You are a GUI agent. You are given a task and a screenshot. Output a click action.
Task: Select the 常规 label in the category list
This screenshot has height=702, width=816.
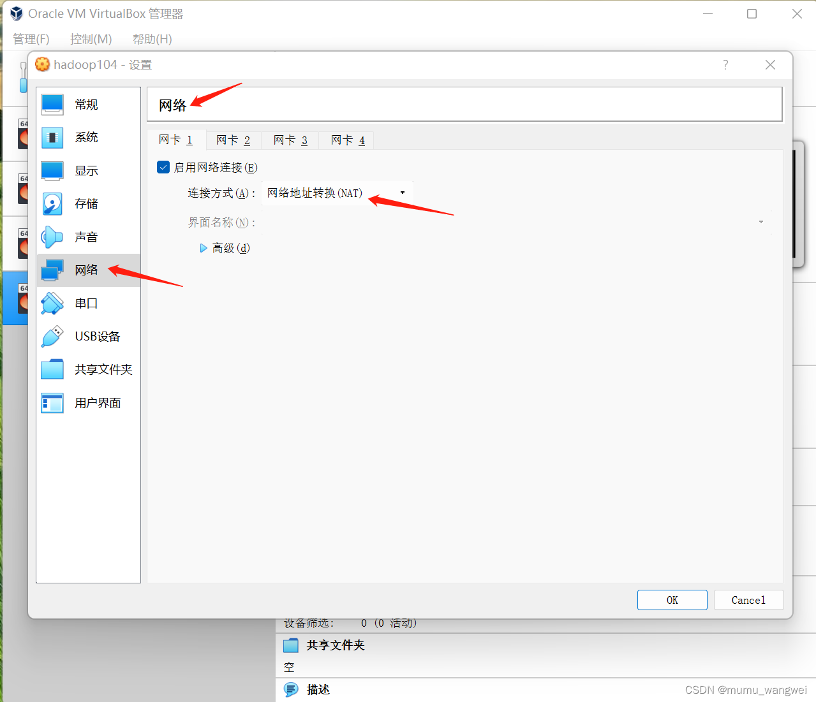tap(86, 105)
